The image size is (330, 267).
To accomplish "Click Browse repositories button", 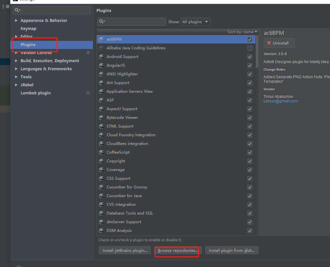I will [x=177, y=251].
